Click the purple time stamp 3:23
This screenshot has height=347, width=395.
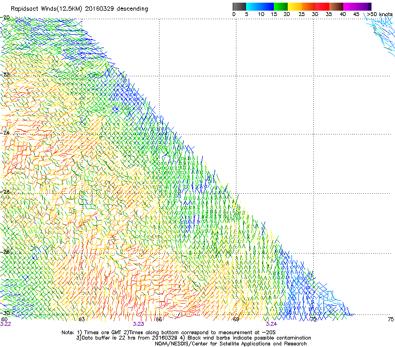[139, 324]
